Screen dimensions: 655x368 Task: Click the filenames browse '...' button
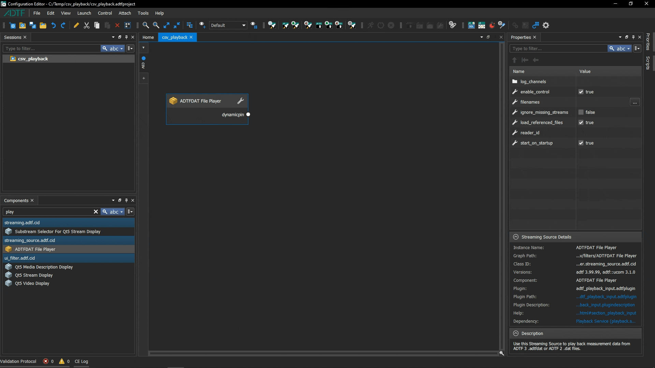tap(635, 102)
